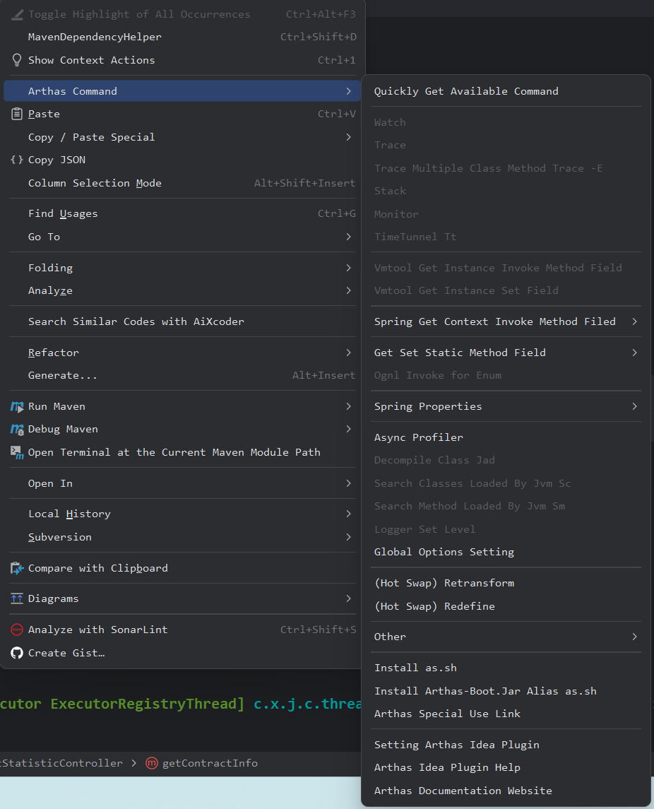Expand the Other submenu arrow

(x=634, y=637)
